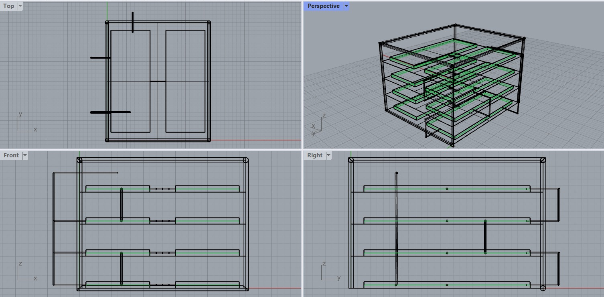The image size is (604, 297).
Task: Expand the Right viewport menu arrow
Action: 328,155
